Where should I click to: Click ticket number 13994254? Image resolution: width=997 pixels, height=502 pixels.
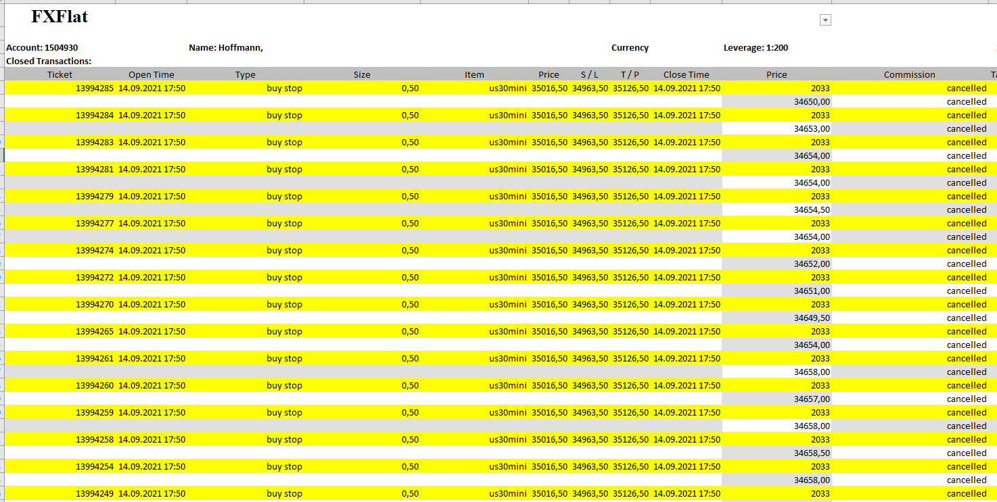(x=95, y=467)
